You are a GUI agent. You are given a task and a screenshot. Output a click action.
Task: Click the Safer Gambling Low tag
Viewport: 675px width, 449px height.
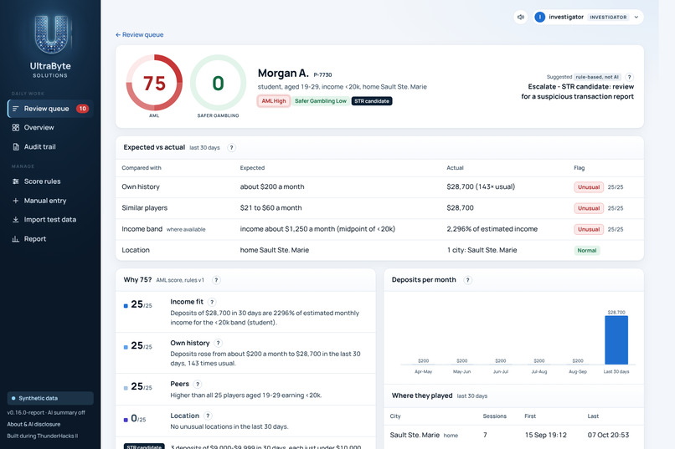tap(320, 101)
